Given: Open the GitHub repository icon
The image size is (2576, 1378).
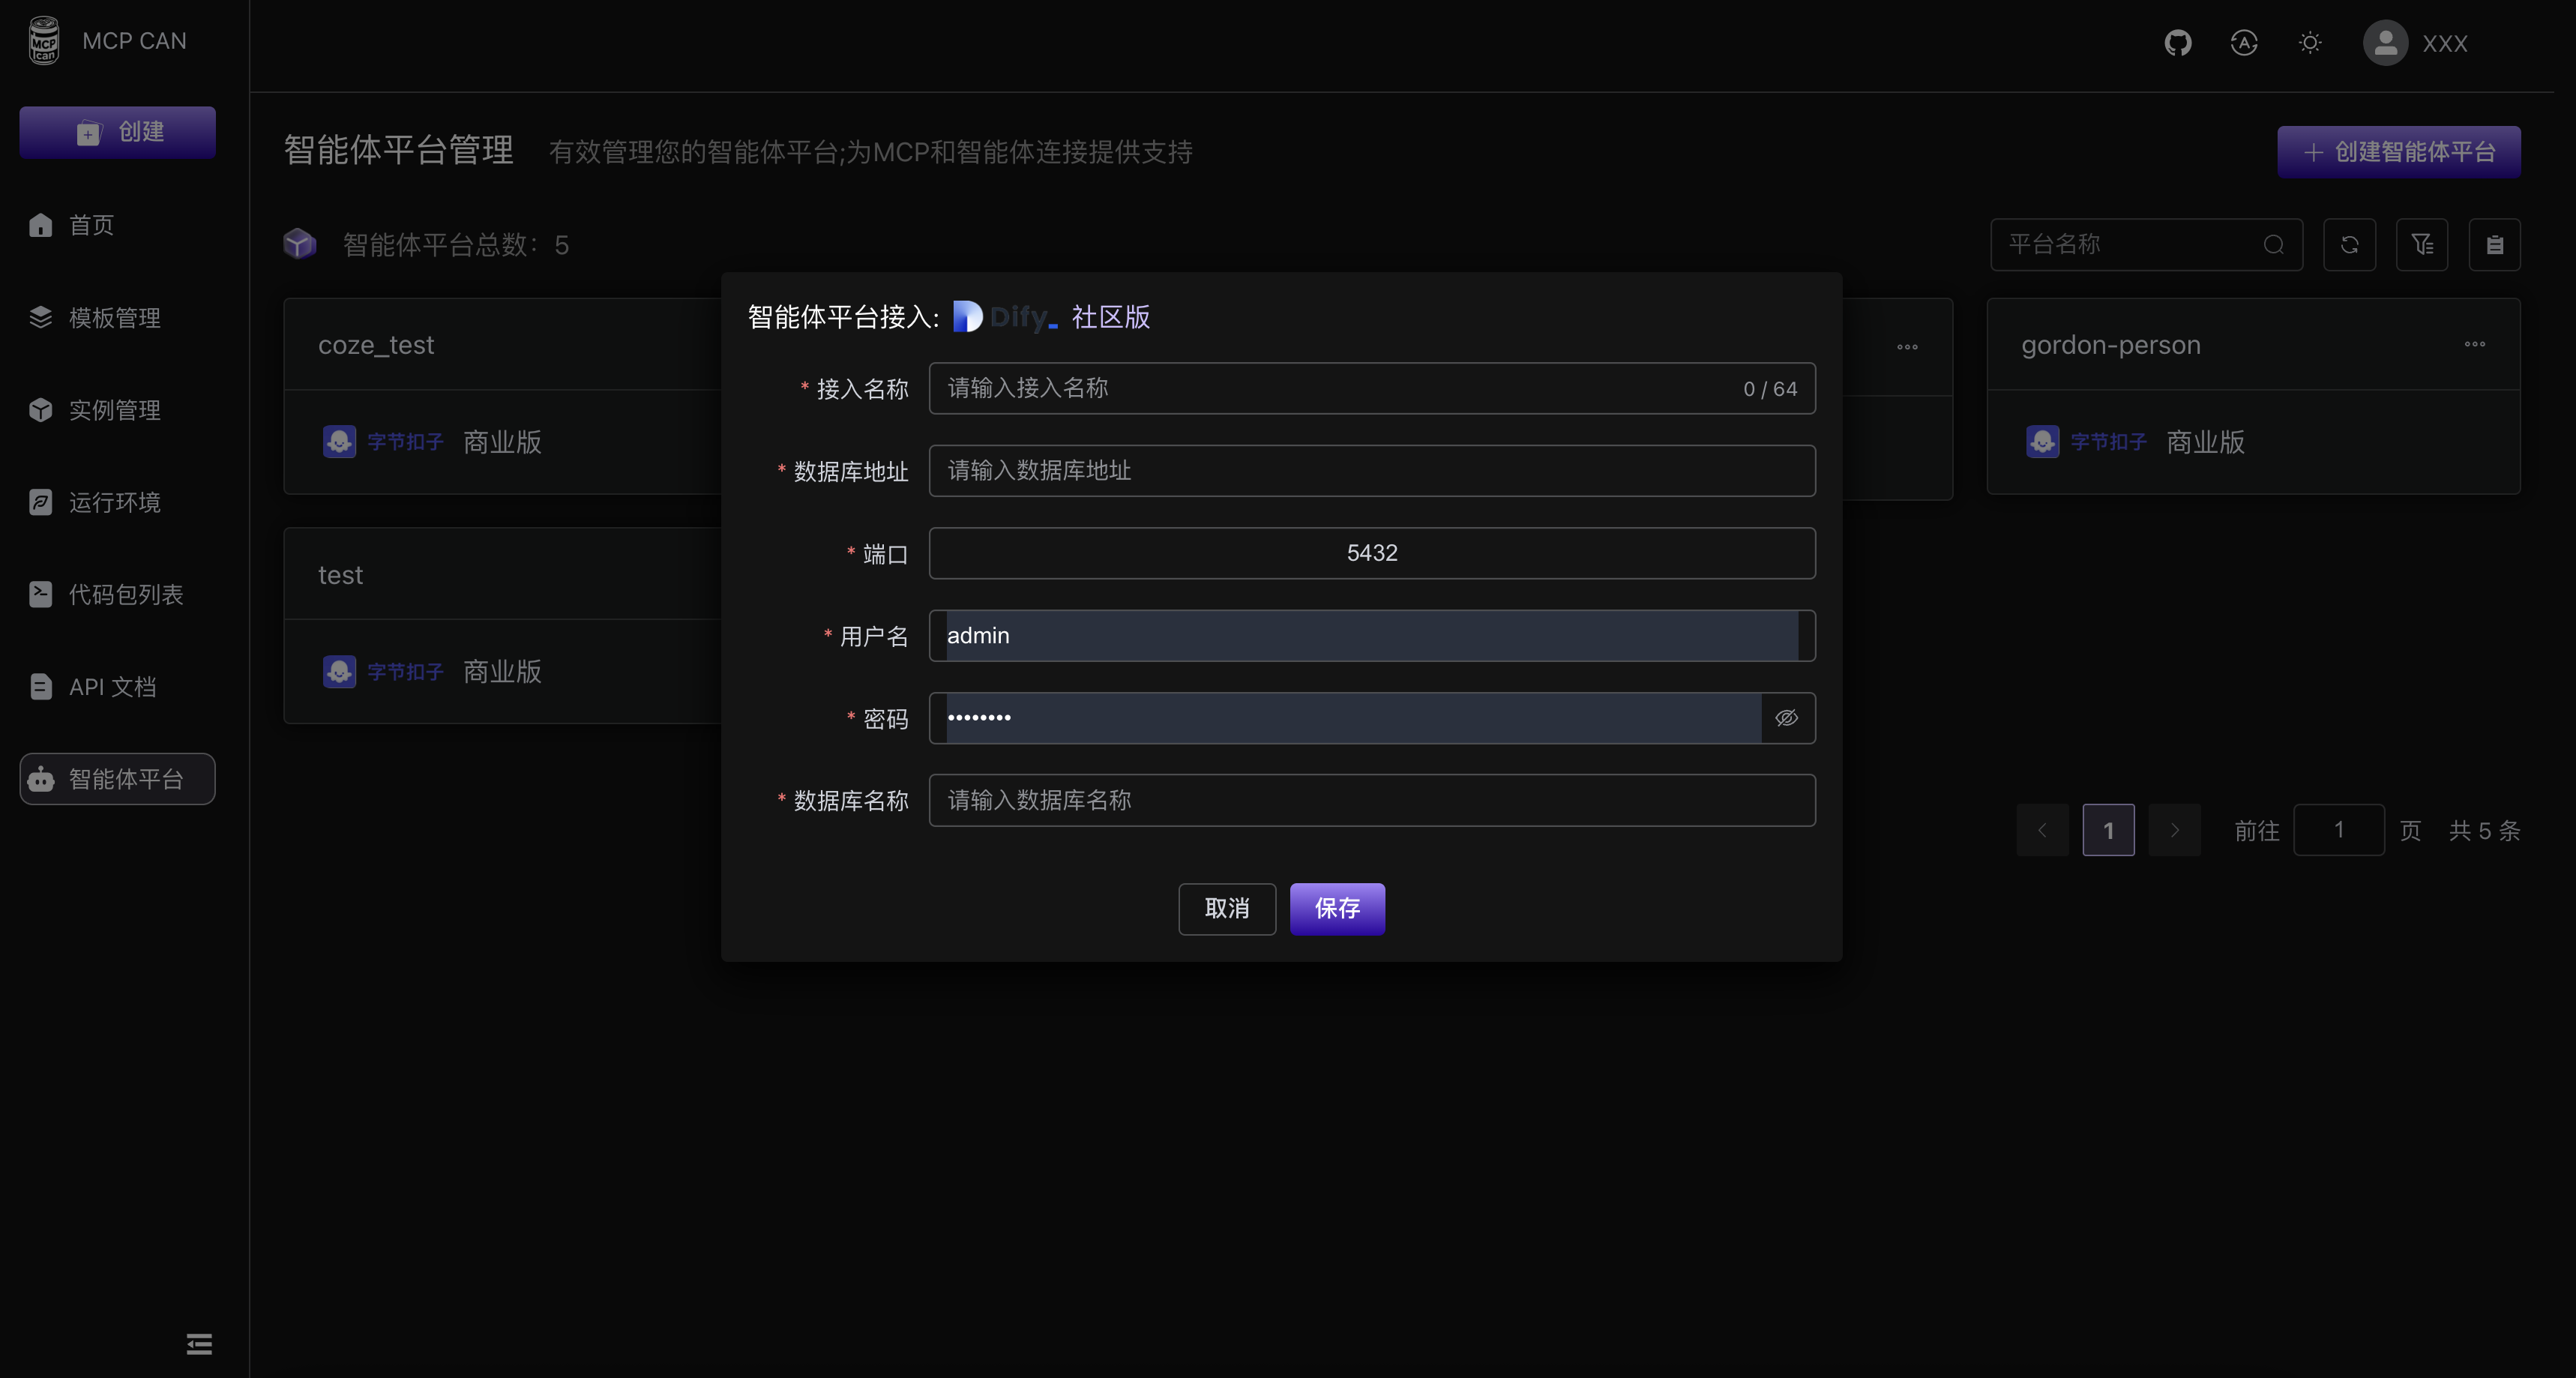Looking at the screenshot, I should click(2179, 43).
